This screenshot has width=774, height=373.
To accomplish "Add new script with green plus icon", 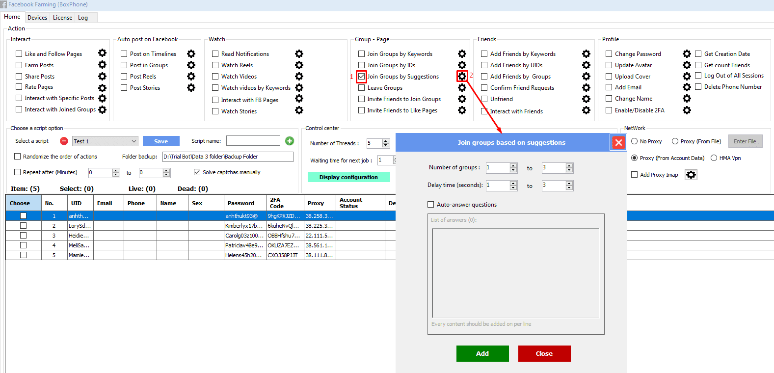I will pos(290,141).
